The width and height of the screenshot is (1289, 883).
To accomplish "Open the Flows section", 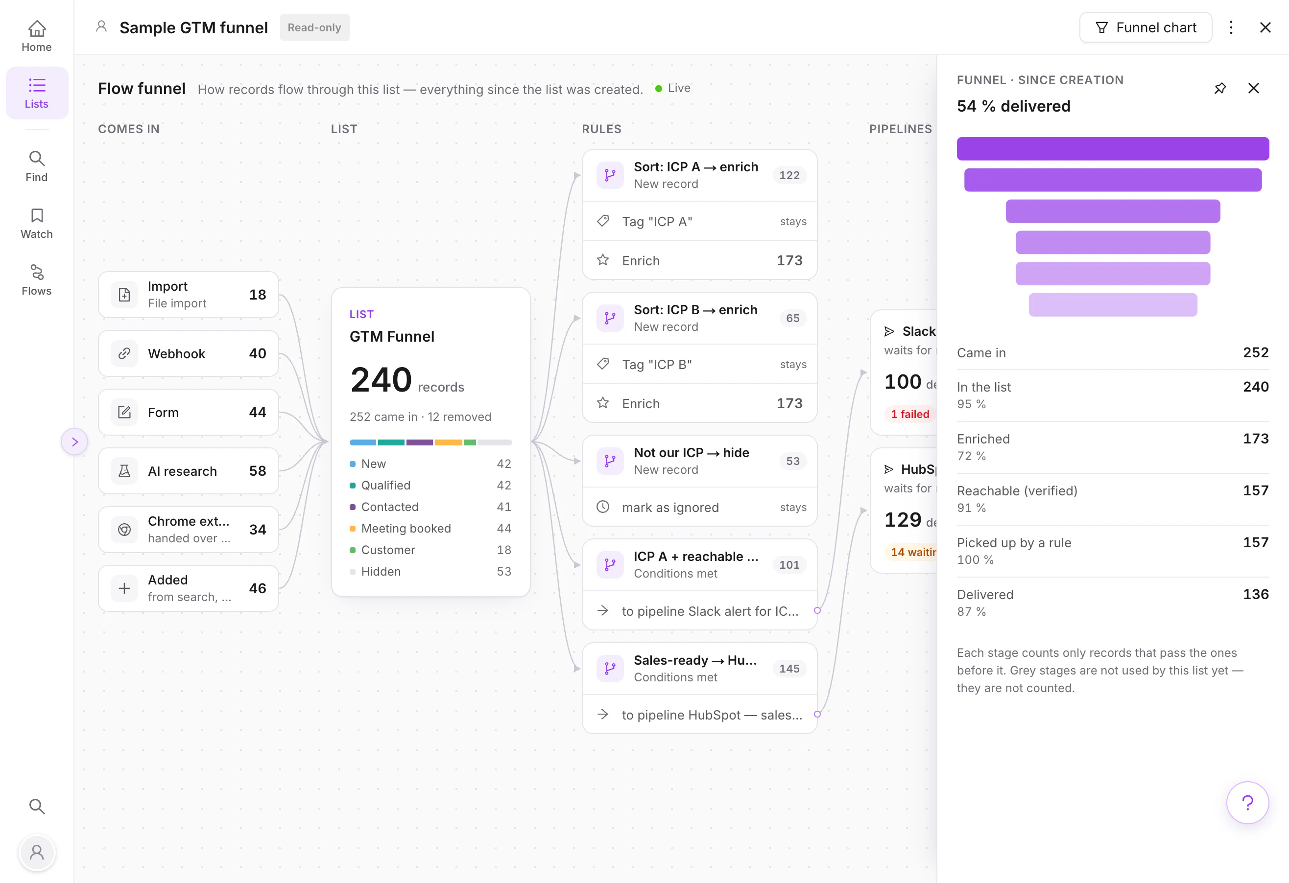I will tap(37, 280).
